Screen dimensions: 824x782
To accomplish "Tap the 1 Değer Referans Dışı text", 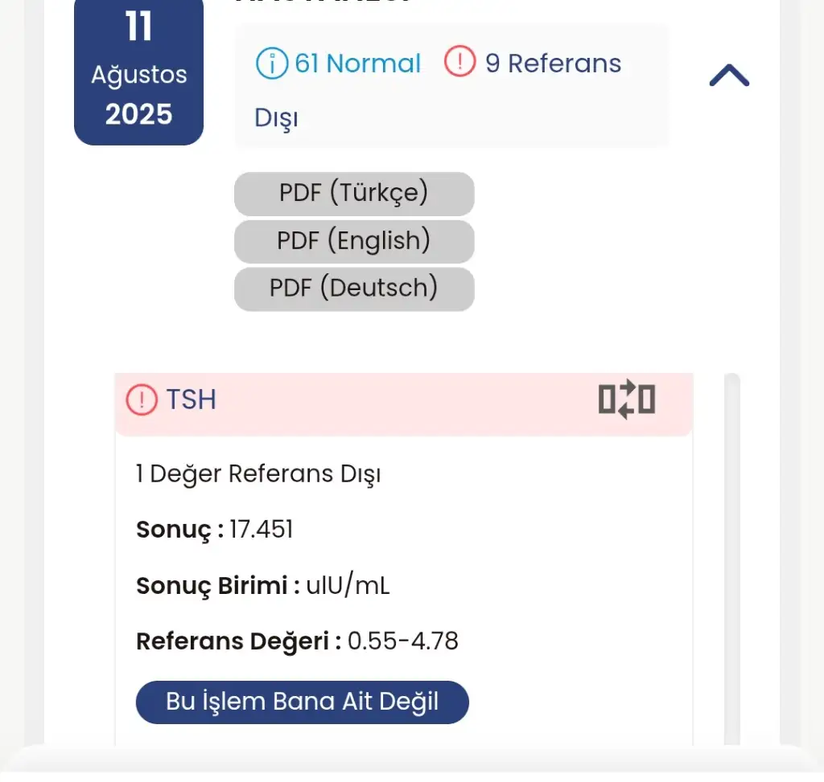I will tap(258, 474).
